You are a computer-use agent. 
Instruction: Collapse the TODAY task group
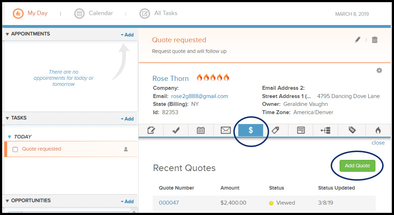click(x=10, y=137)
